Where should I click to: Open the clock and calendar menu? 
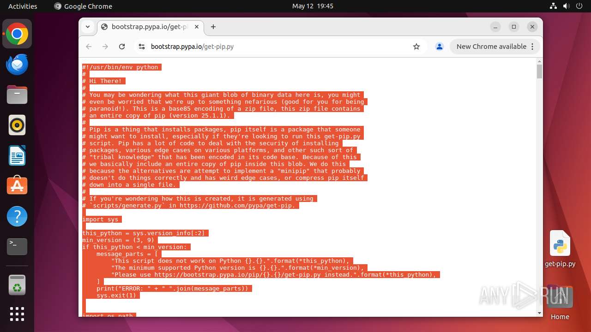click(313, 6)
